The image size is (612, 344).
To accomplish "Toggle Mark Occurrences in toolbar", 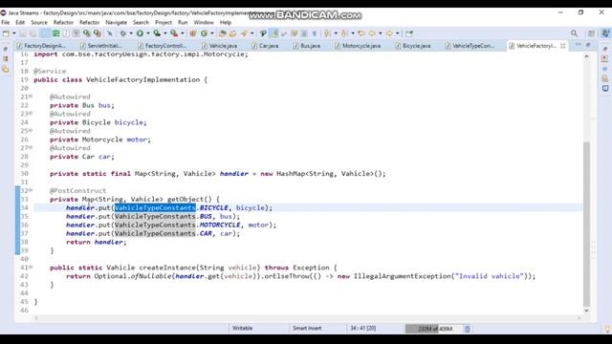I will point(274,33).
